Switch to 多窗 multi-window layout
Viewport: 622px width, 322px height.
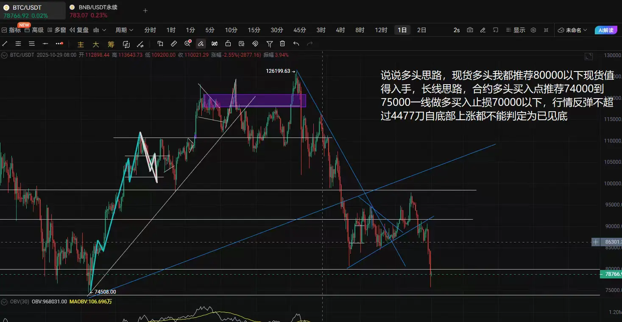(x=57, y=30)
